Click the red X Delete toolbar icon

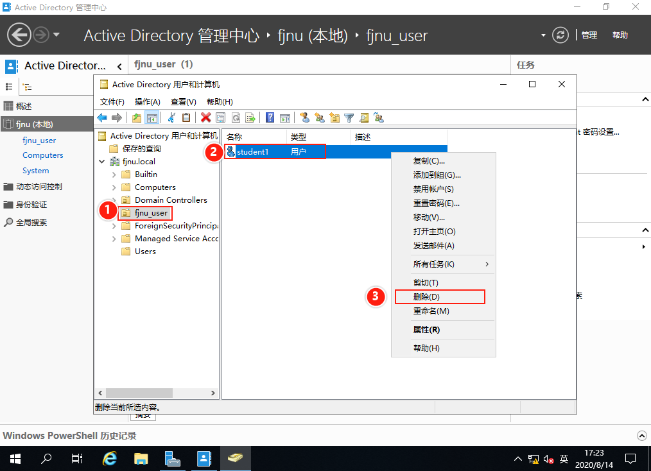tap(205, 118)
